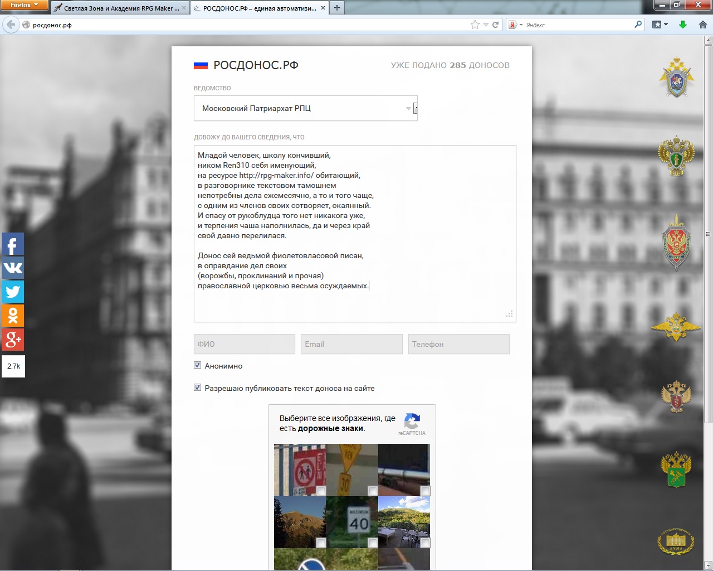Click the reCAPTCHA instruction about дорожные знаки
The width and height of the screenshot is (713, 571).
(338, 423)
